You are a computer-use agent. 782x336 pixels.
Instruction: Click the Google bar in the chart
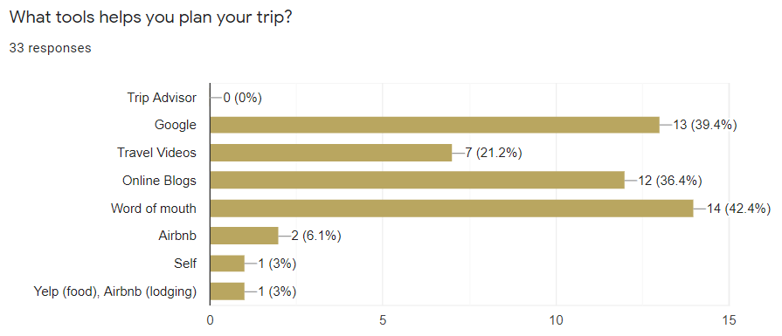[x=435, y=126]
